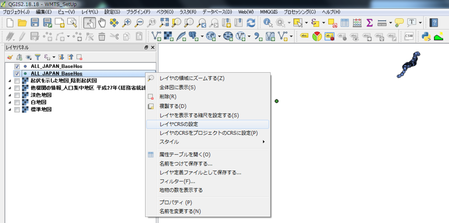Open Text Annotation dropdown arrow
Screen dimensions: 449x223
[420, 23]
